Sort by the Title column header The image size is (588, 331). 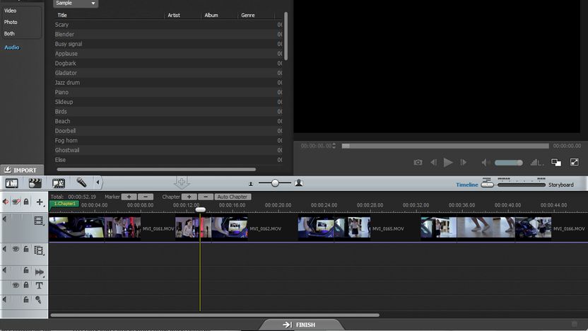pyautogui.click(x=62, y=15)
